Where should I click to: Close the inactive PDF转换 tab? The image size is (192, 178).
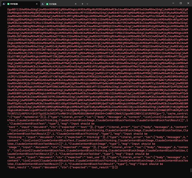pos(75,4)
